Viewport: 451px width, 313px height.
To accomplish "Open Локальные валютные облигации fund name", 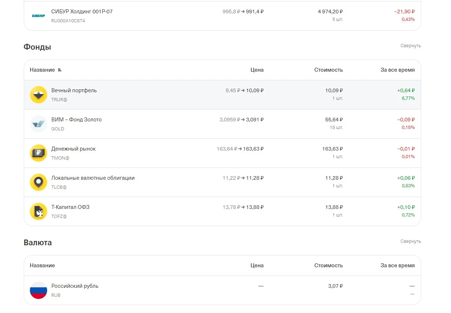I will (x=93, y=178).
